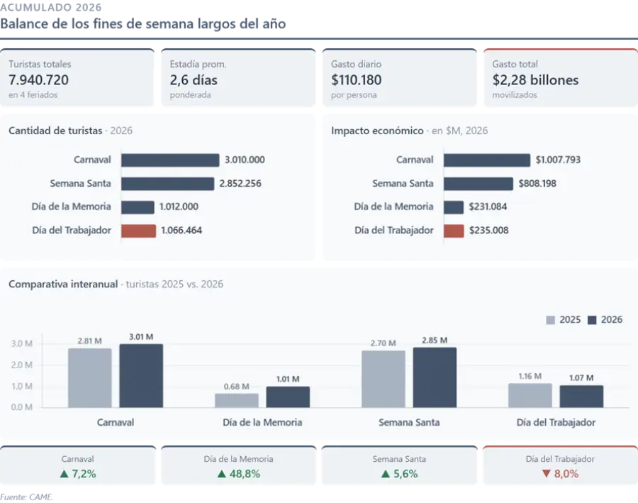This screenshot has width=638, height=503.
Task: Select the 2026 legend color square
Action: pyautogui.click(x=592, y=320)
